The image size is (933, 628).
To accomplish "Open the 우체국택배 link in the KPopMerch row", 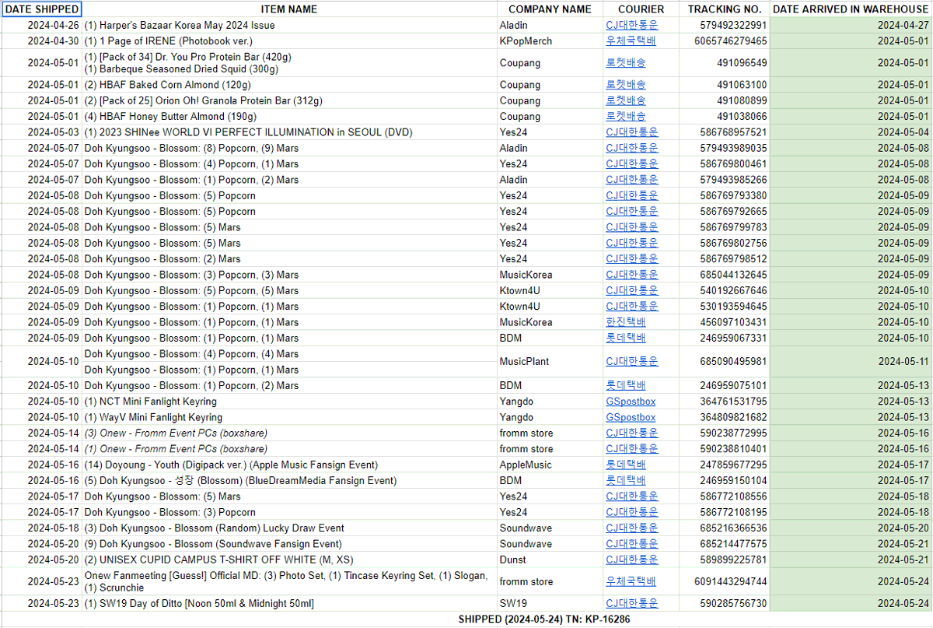I will tap(631, 41).
